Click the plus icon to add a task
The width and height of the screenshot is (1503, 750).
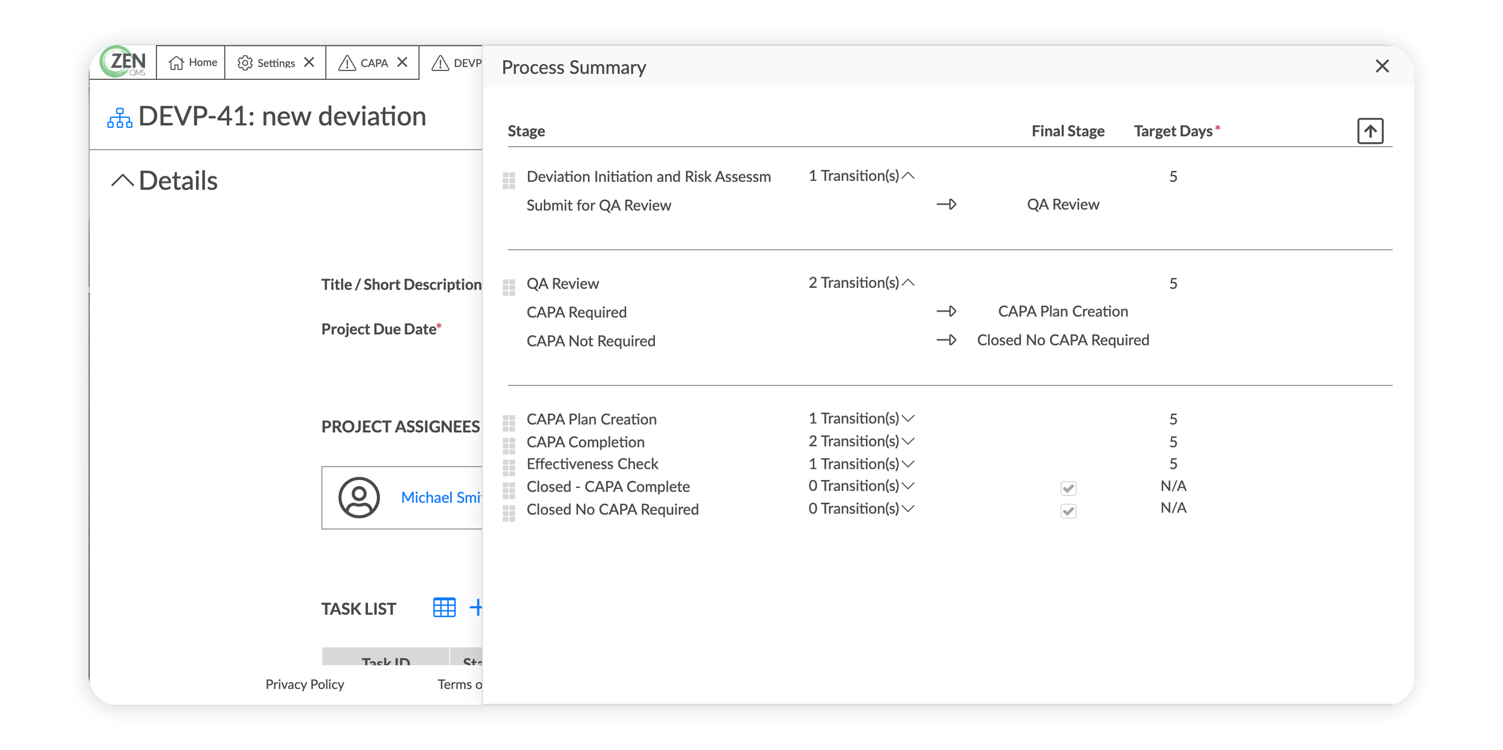coord(477,608)
